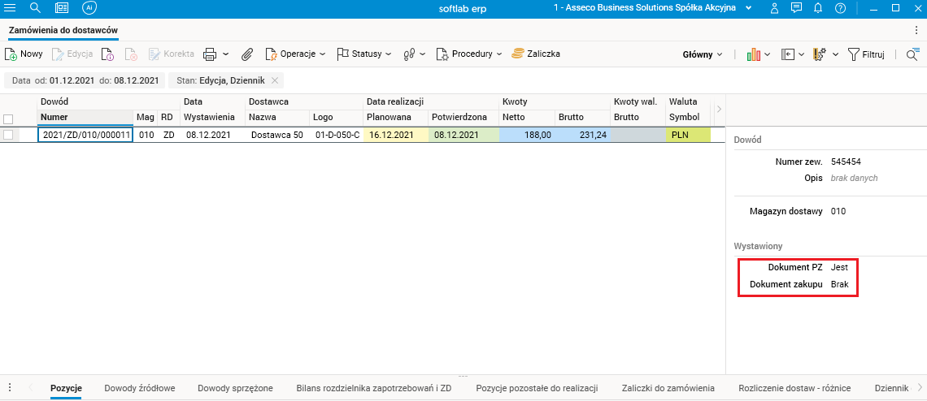Open Pozycje pozostałe do realizacji tab
Image resolution: width=927 pixels, height=401 pixels.
[537, 388]
